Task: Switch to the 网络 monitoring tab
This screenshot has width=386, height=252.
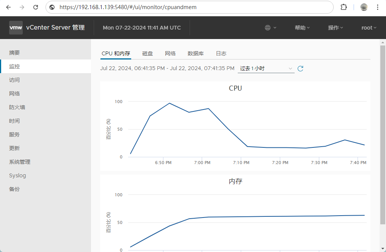Action: tap(170, 53)
